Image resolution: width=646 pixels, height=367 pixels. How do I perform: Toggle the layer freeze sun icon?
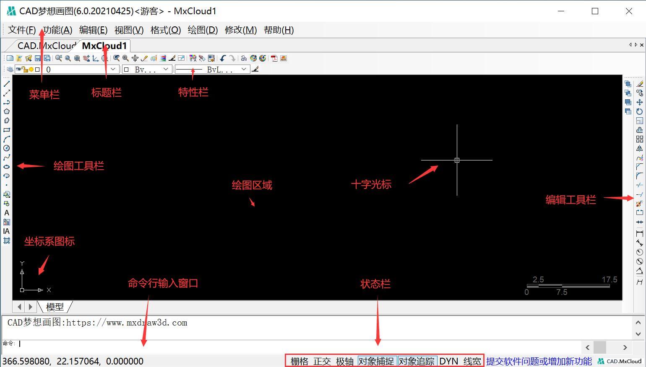31,70
